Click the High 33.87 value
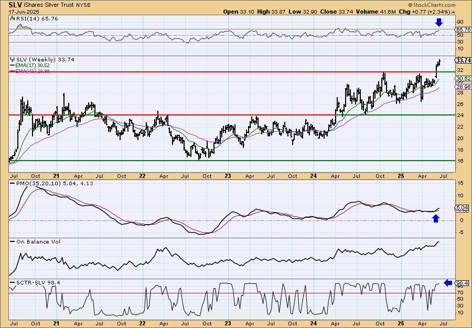Screen dimensions: 472x328 point(271,12)
